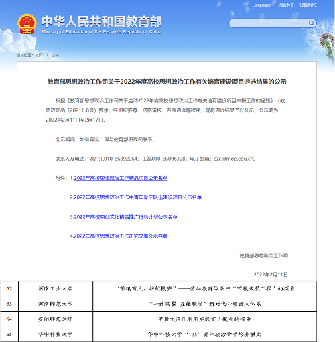Click the 公示期间 notice paragraph
Image resolution: width=335 pixels, height=342 pixels.
[105, 139]
